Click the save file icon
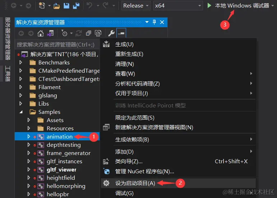Viewport: 277px width, 198px height. (66, 6)
